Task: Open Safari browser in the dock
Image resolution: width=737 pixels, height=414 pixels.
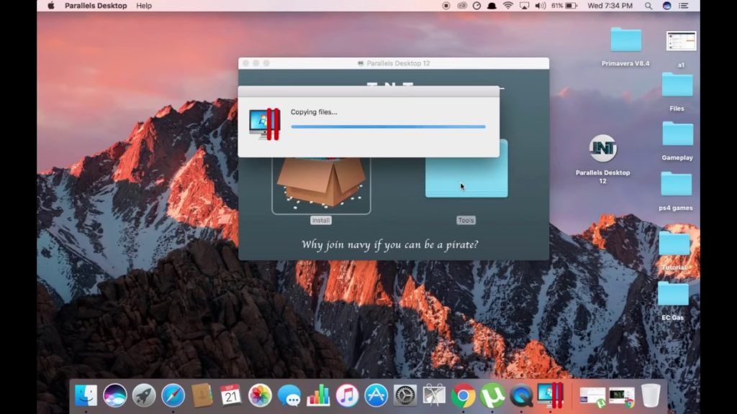Action: click(x=173, y=395)
